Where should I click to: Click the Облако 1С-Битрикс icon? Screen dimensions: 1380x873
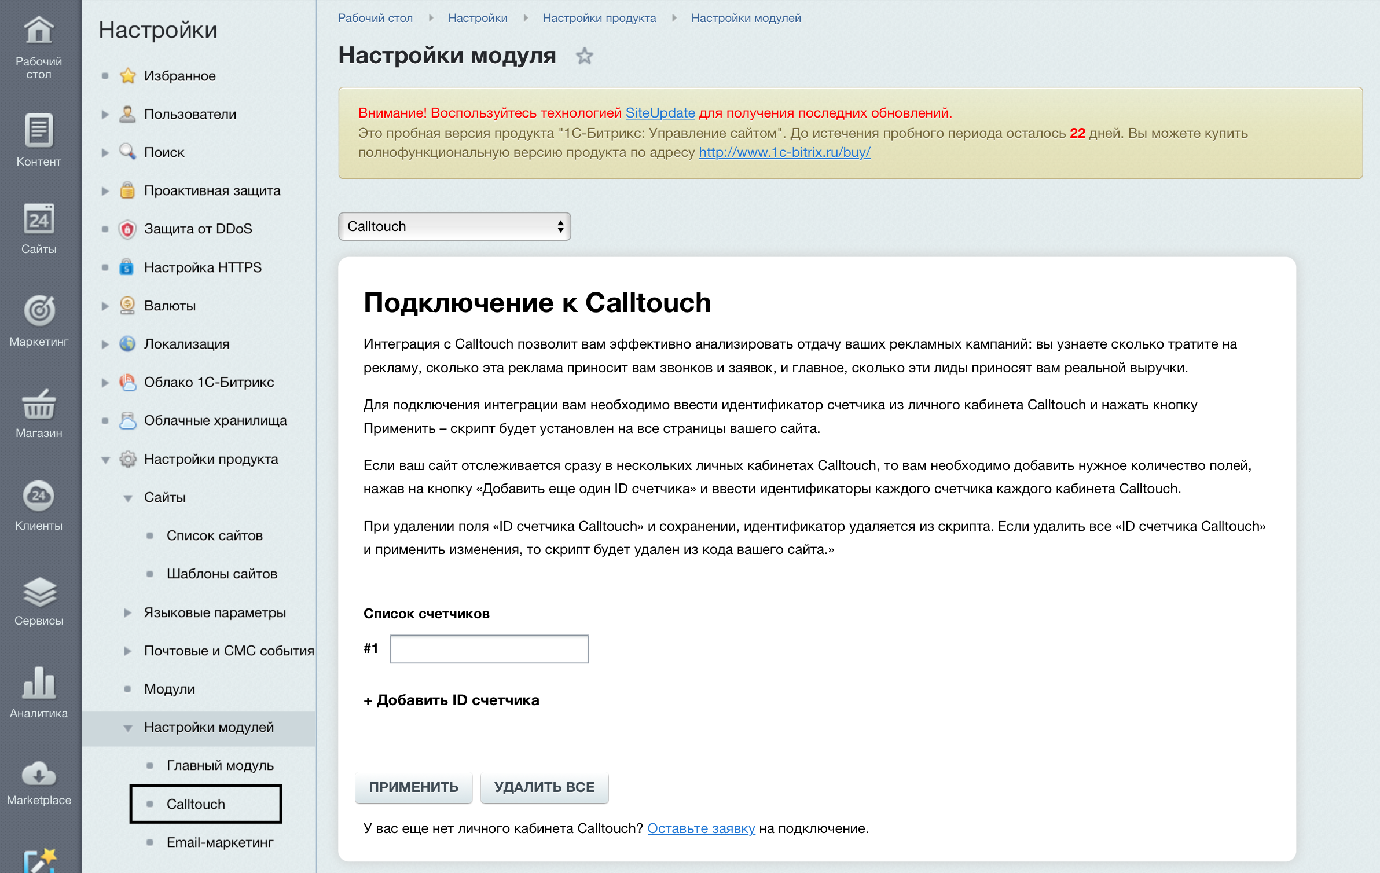tap(127, 382)
